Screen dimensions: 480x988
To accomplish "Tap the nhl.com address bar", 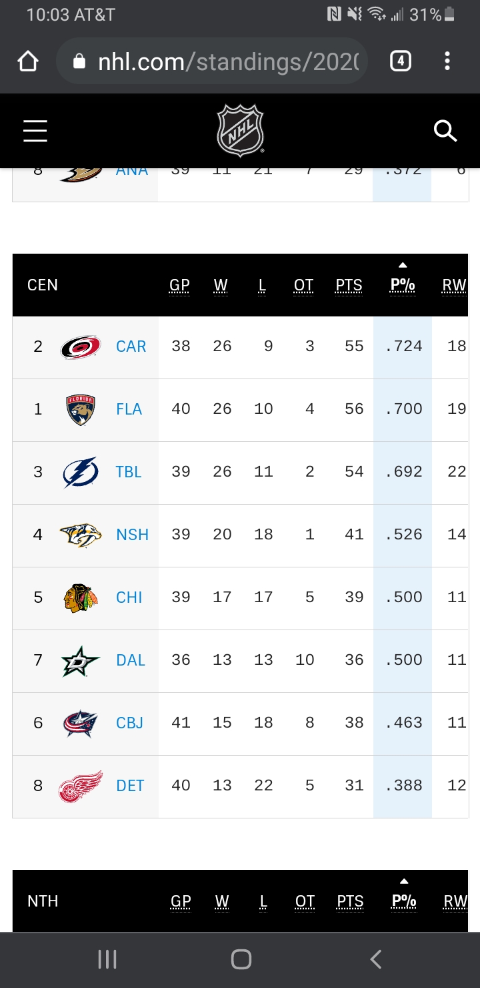I will pyautogui.click(x=212, y=62).
